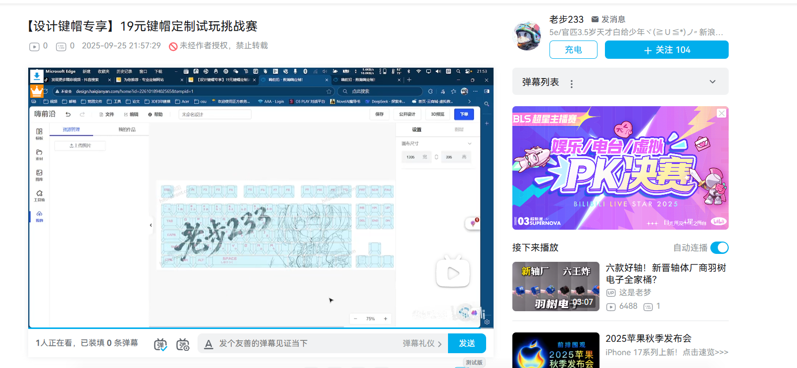
Task: Open uploader avatar of 老步233
Action: [528, 35]
